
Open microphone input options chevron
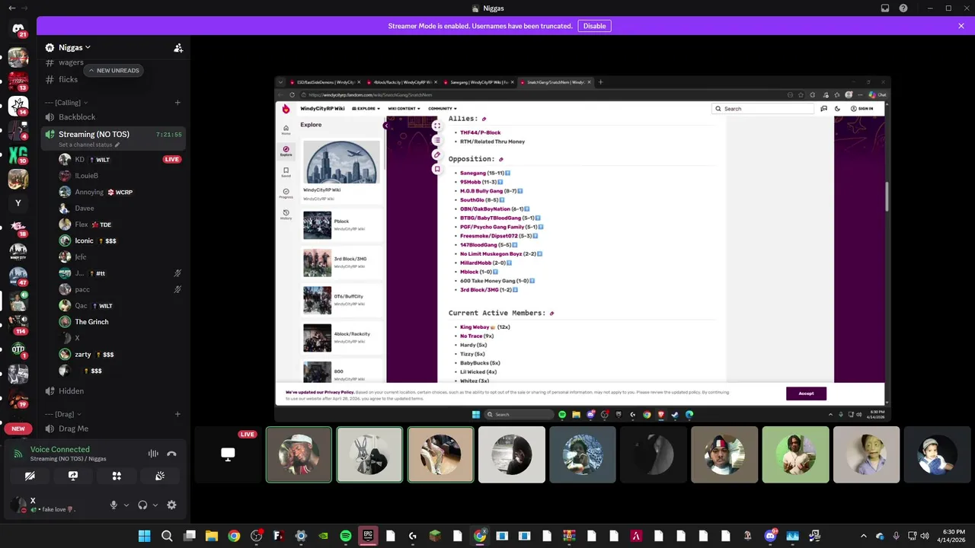click(126, 505)
